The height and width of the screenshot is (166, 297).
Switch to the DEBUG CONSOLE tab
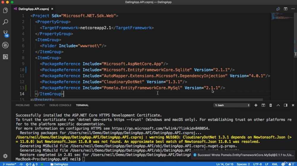pyautogui.click(x=60, y=105)
